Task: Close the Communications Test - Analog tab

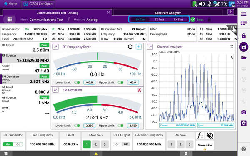Action: pos(108,12)
